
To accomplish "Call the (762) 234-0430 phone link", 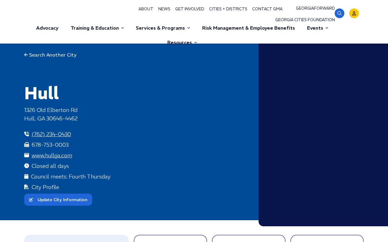I will pos(51,134).
